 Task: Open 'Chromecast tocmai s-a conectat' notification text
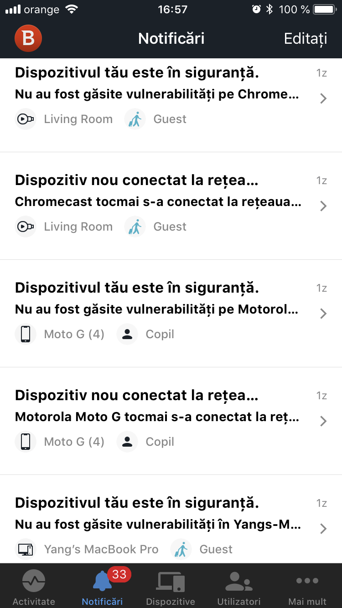tap(158, 202)
